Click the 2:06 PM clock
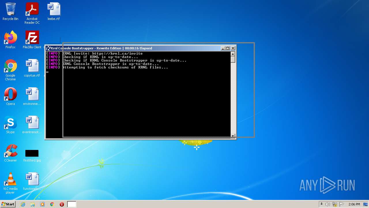Viewport: 369px width, 208px height. tap(354, 204)
